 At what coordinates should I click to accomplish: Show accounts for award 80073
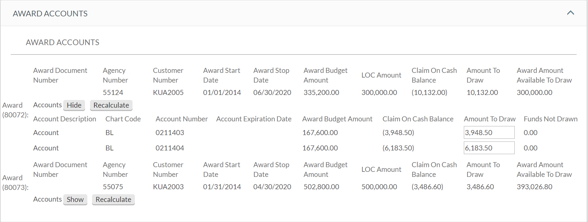click(75, 200)
